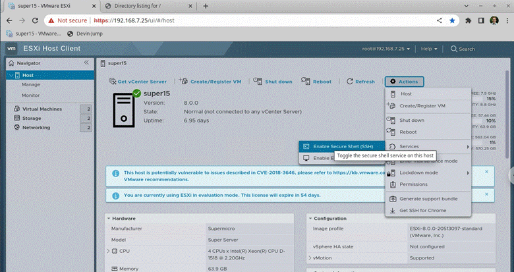This screenshot has width=514, height=272.
Task: Expand the CPU row details
Action: point(108,251)
